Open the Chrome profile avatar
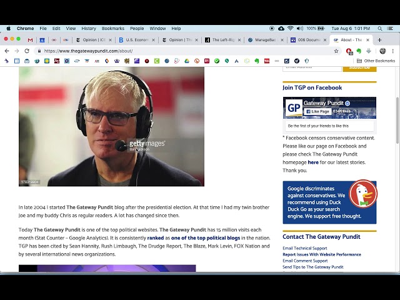The image size is (400, 300). [x=382, y=51]
